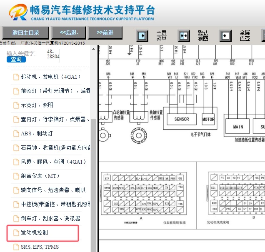Click the MOTOR block in diagram
The height and width of the screenshot is (252, 265).
point(208,119)
